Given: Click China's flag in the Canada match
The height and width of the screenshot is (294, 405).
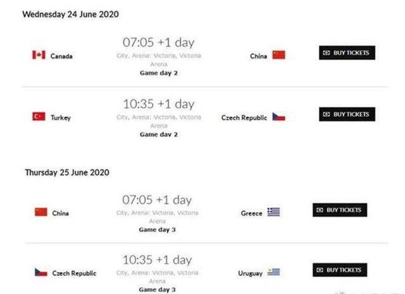Looking at the screenshot, I should coord(278,55).
